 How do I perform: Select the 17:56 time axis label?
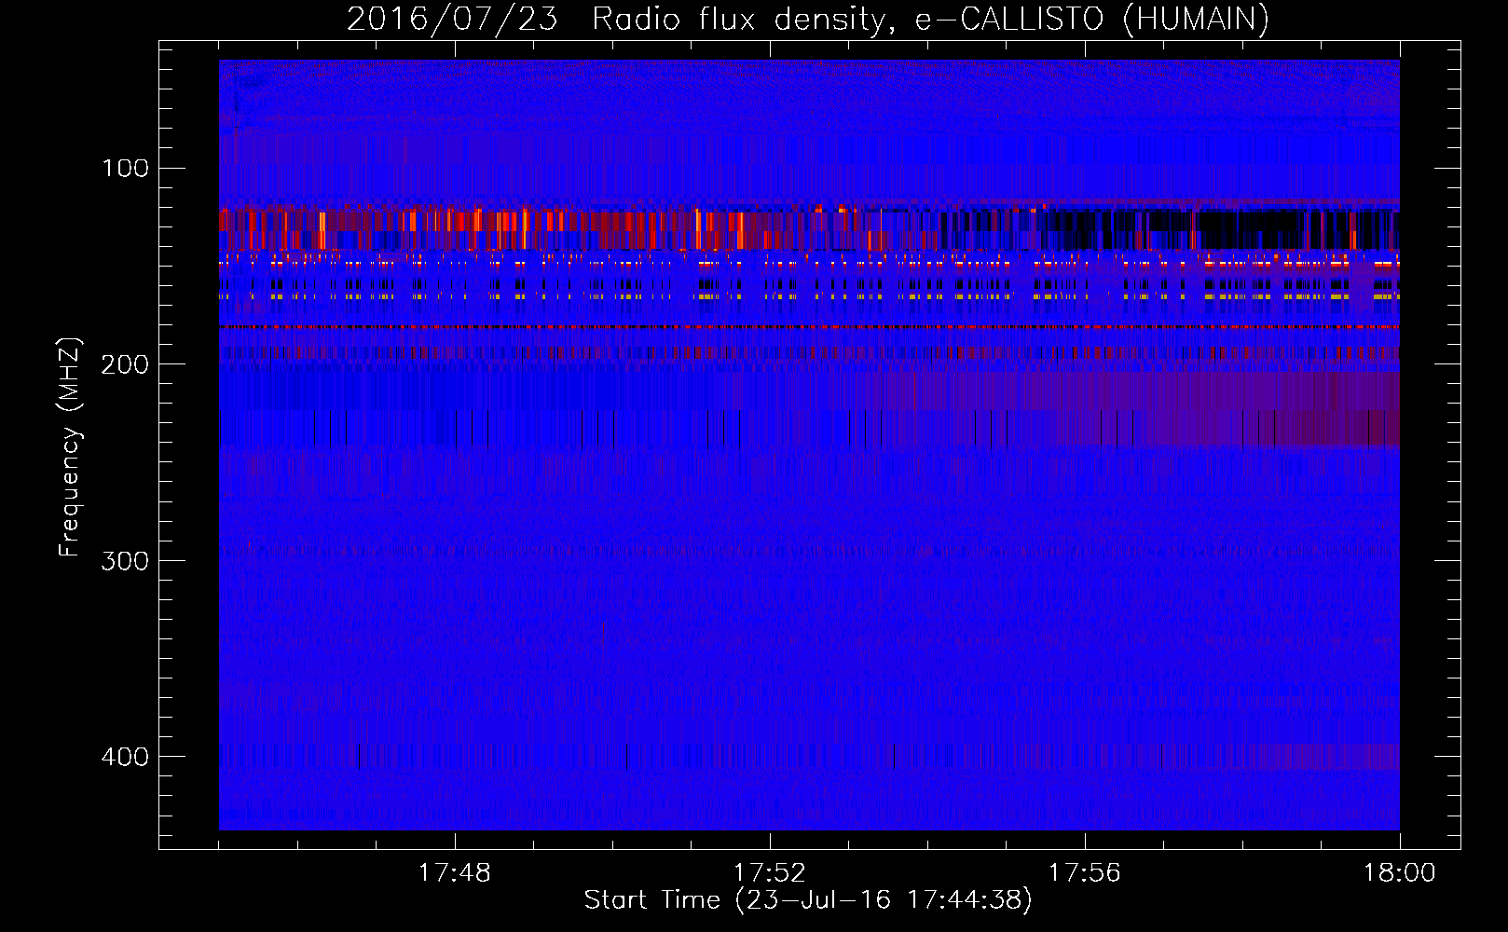pyautogui.click(x=1084, y=873)
